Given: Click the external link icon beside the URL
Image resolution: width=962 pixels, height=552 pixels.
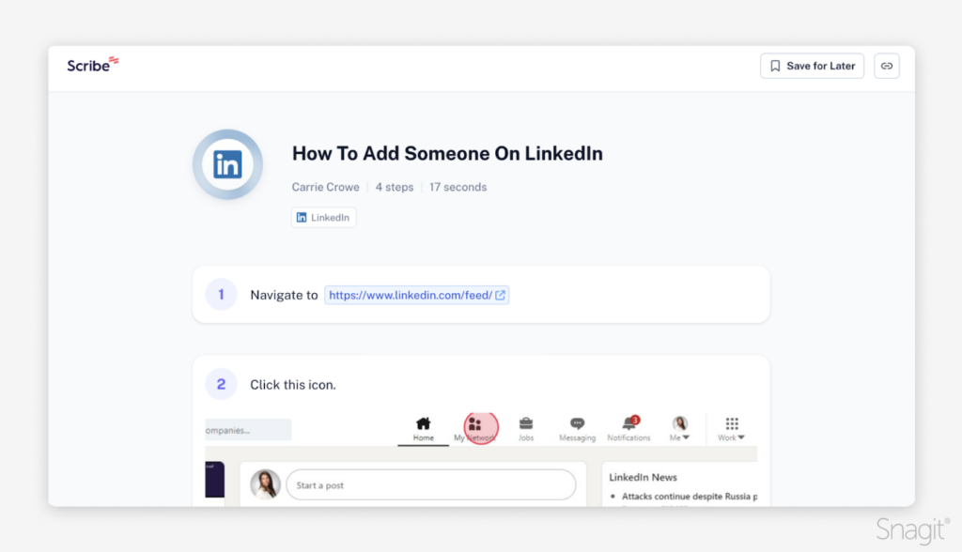Looking at the screenshot, I should [x=500, y=295].
